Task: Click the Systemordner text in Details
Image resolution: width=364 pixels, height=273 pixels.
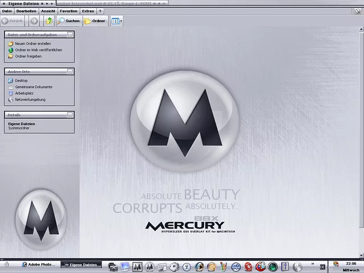Action: [19, 128]
